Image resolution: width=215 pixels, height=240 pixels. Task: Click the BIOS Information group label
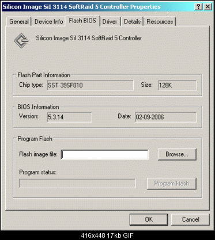[38, 107]
